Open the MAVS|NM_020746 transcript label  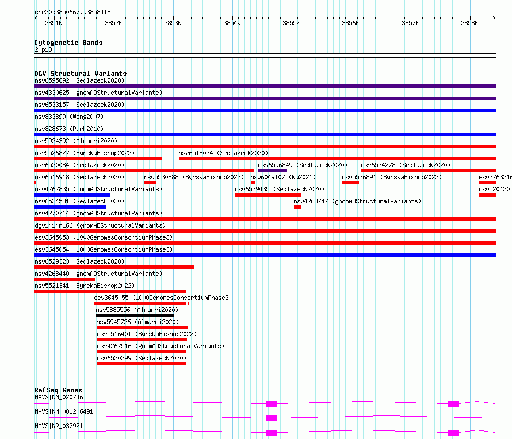pos(59,397)
